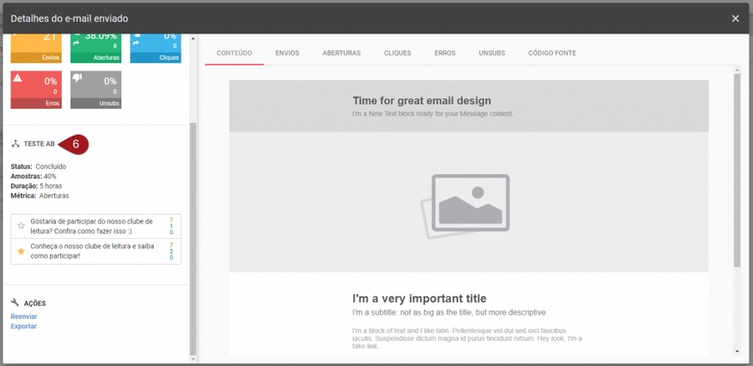
Task: Click the email preview scrollbar down arrow
Action: (737, 352)
